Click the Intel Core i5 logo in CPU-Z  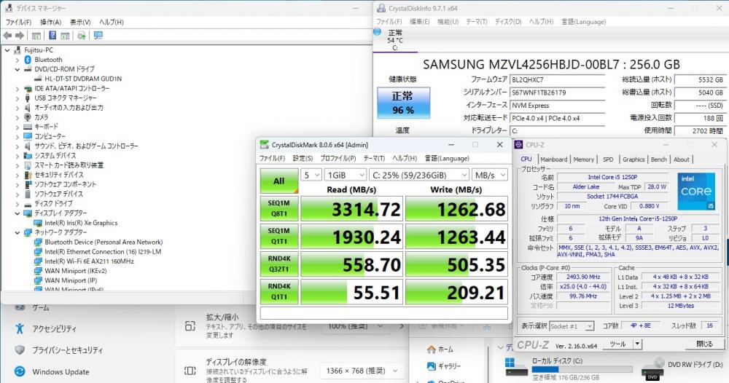click(696, 191)
